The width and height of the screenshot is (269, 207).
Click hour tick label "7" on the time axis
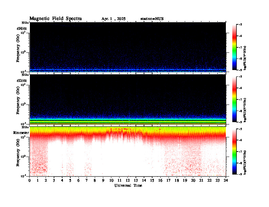point(87,181)
